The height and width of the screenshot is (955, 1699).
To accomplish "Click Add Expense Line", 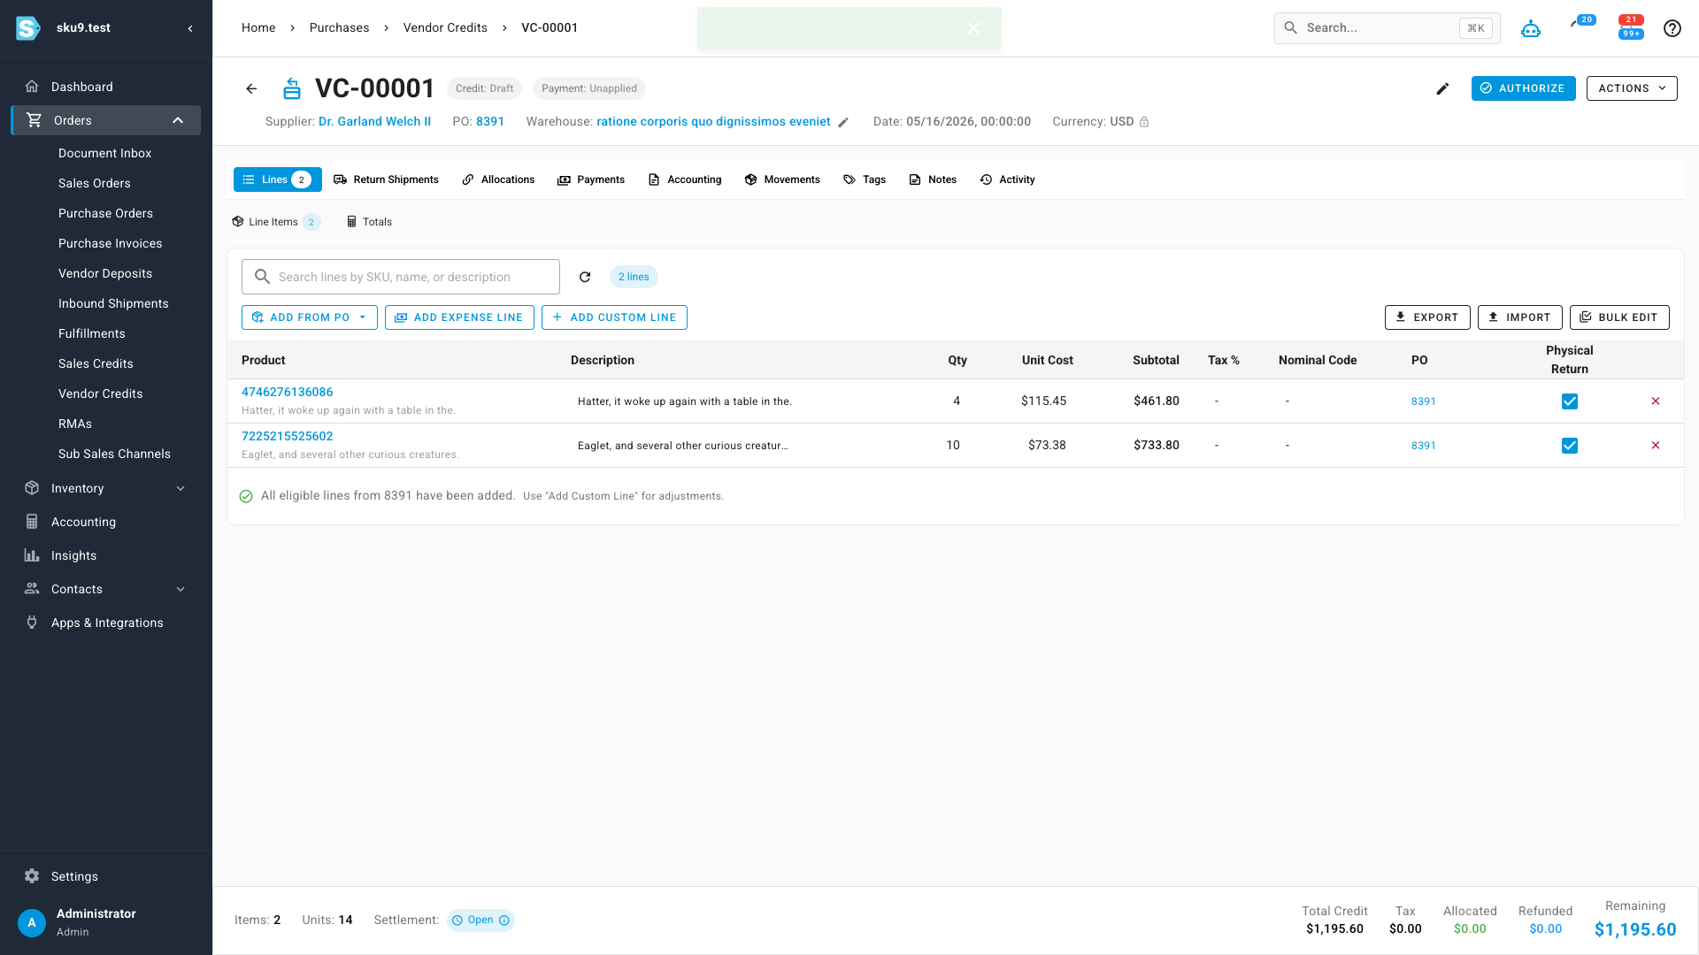I will click(x=459, y=317).
